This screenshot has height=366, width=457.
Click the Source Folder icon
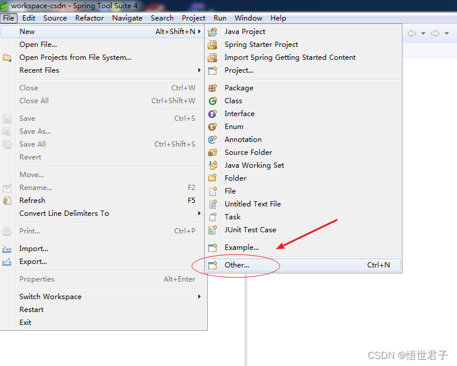pyautogui.click(x=212, y=152)
